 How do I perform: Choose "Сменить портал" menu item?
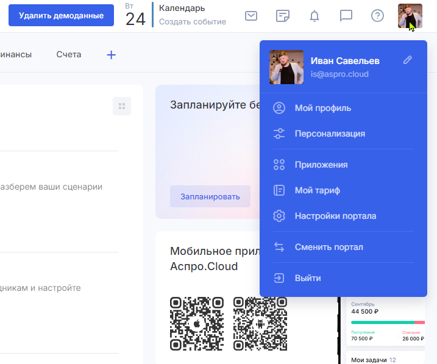pyautogui.click(x=343, y=247)
